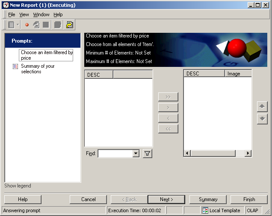The height and width of the screenshot is (216, 272).
Task: Click the remove all (<<) button
Action: pos(168,129)
